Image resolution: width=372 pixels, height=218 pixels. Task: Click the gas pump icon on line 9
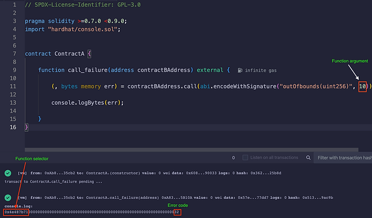240,70
